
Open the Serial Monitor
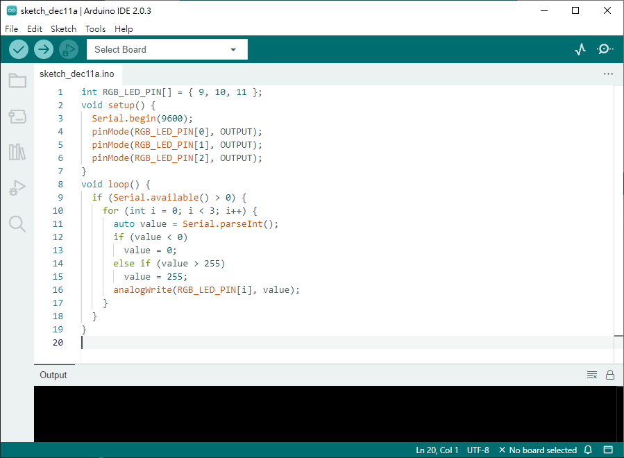[605, 49]
